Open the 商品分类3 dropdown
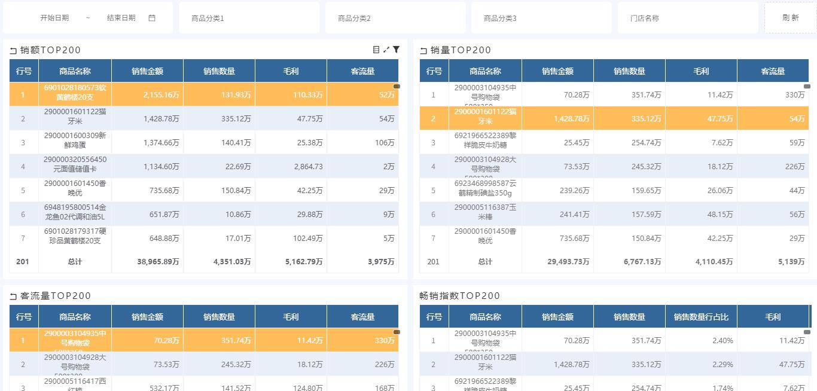817x391 pixels. (541, 18)
